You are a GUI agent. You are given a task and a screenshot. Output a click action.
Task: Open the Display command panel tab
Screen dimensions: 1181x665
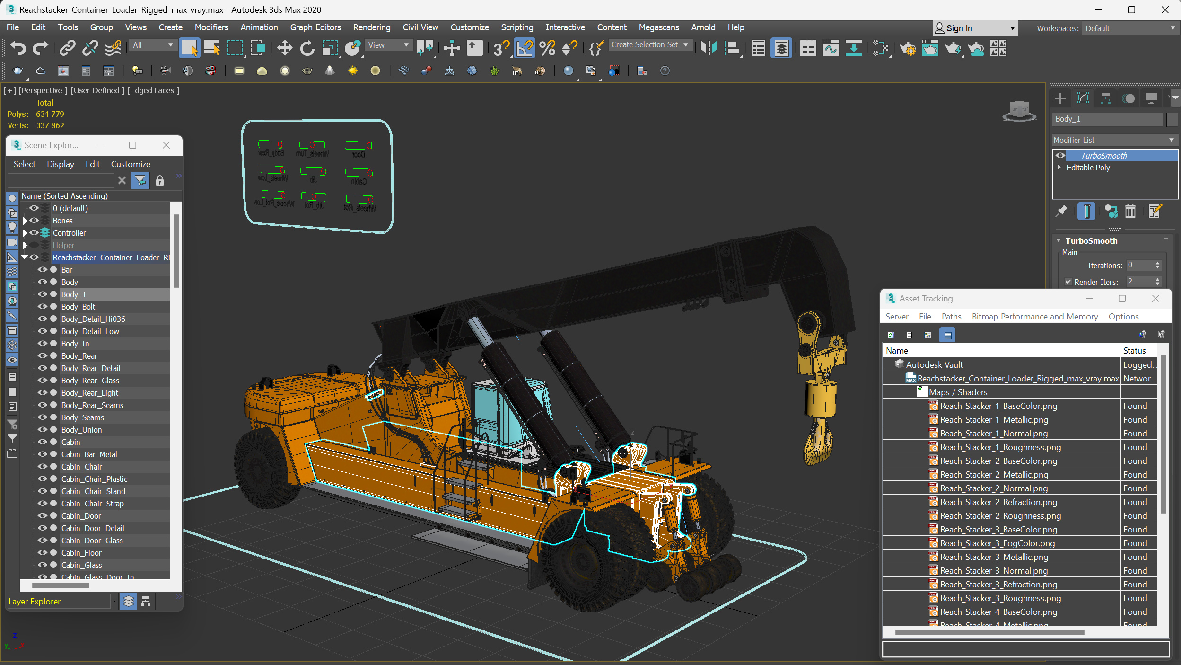(1151, 98)
